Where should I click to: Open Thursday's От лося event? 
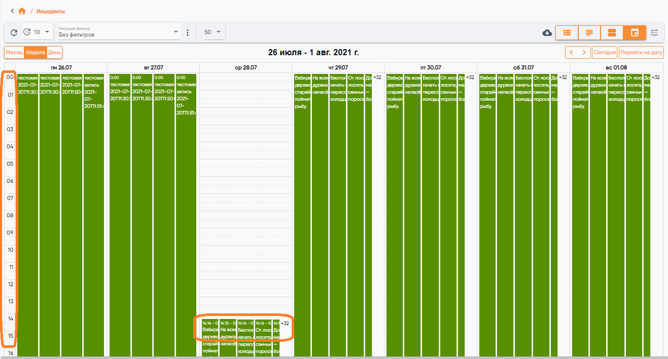point(356,215)
